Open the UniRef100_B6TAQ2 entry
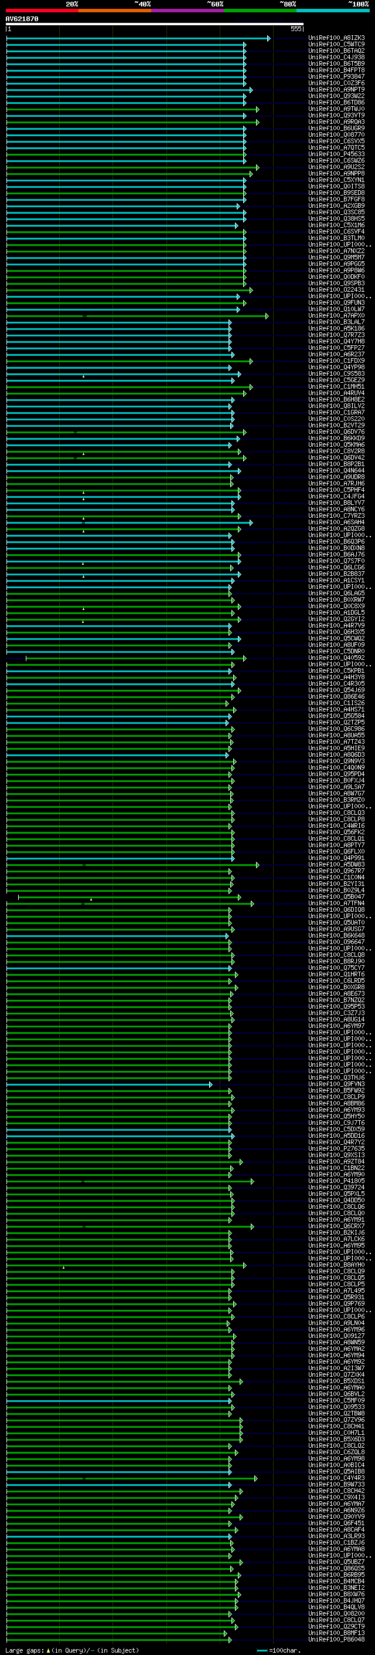This screenshot has width=375, height=1655. (x=336, y=50)
